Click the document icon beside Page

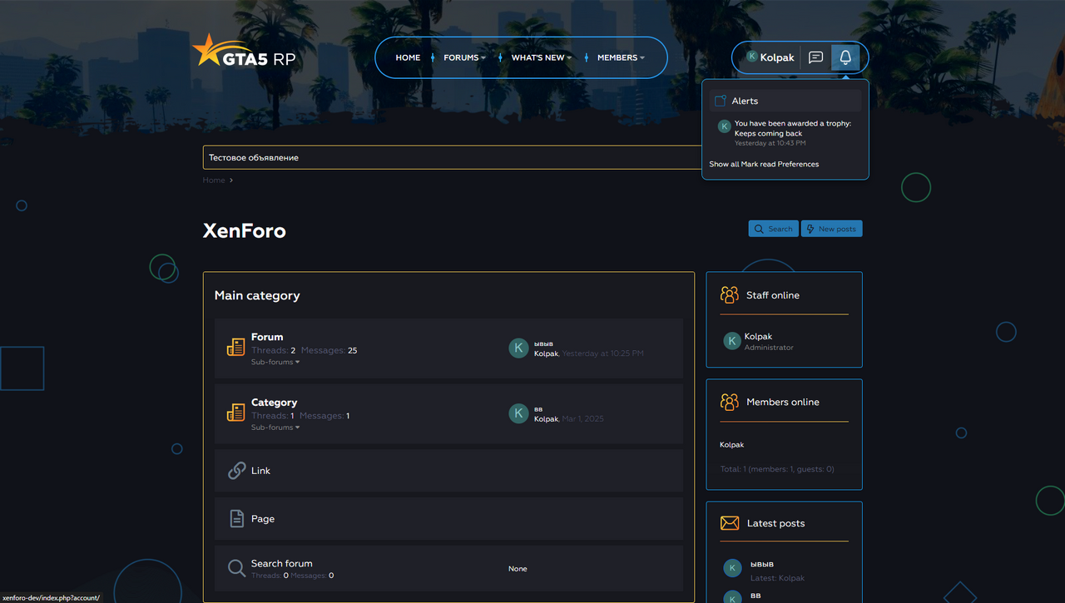[x=236, y=519]
